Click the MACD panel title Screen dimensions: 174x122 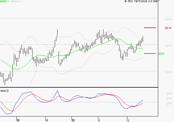5,91
